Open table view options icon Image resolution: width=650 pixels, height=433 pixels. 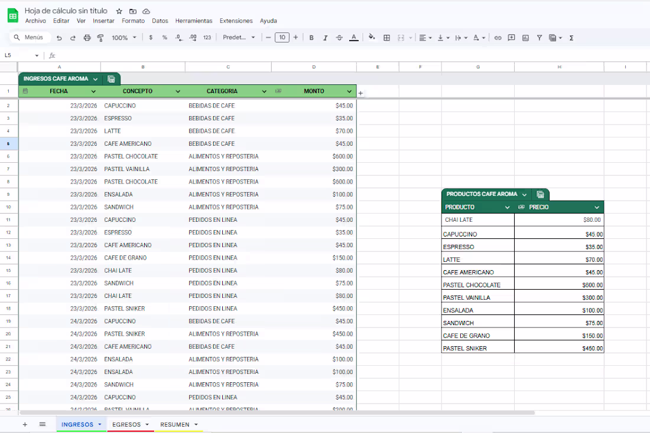point(555,38)
